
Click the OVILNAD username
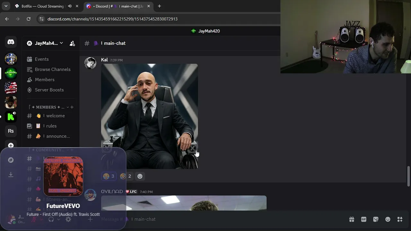point(112,192)
